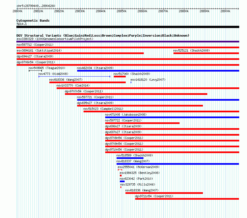
Task: Select the chr5:28799409..28906260 coordinate text
Action: [36, 6]
